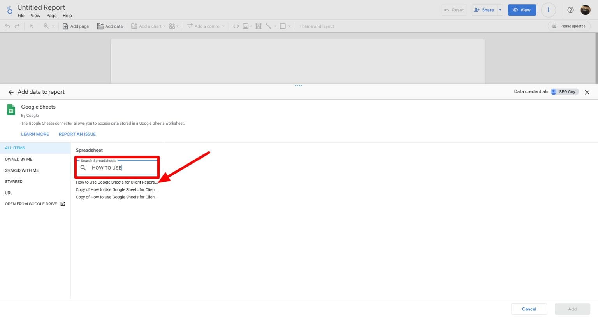Click the Redo icon in the toolbar

tap(17, 26)
